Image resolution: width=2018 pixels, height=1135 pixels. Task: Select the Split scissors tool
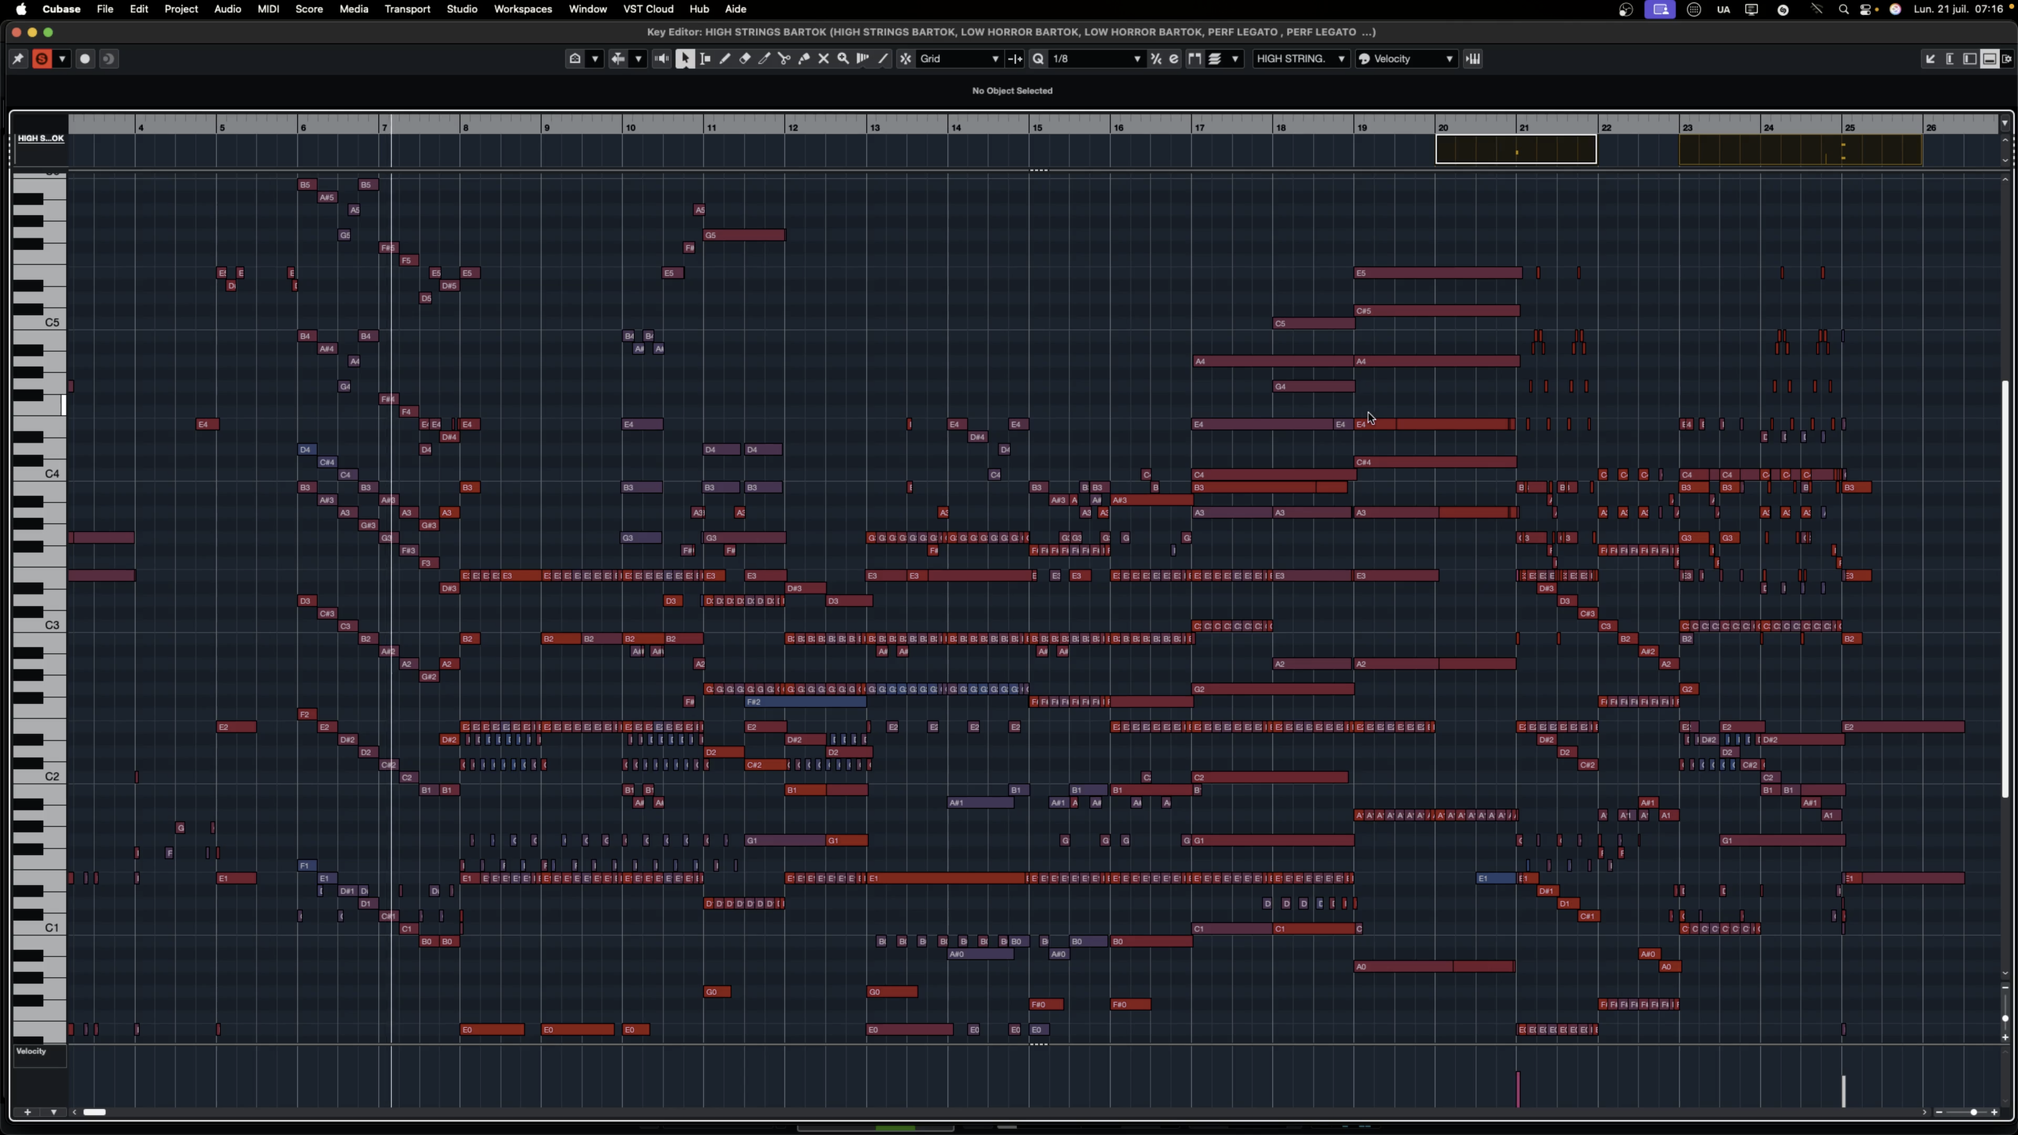tap(784, 58)
